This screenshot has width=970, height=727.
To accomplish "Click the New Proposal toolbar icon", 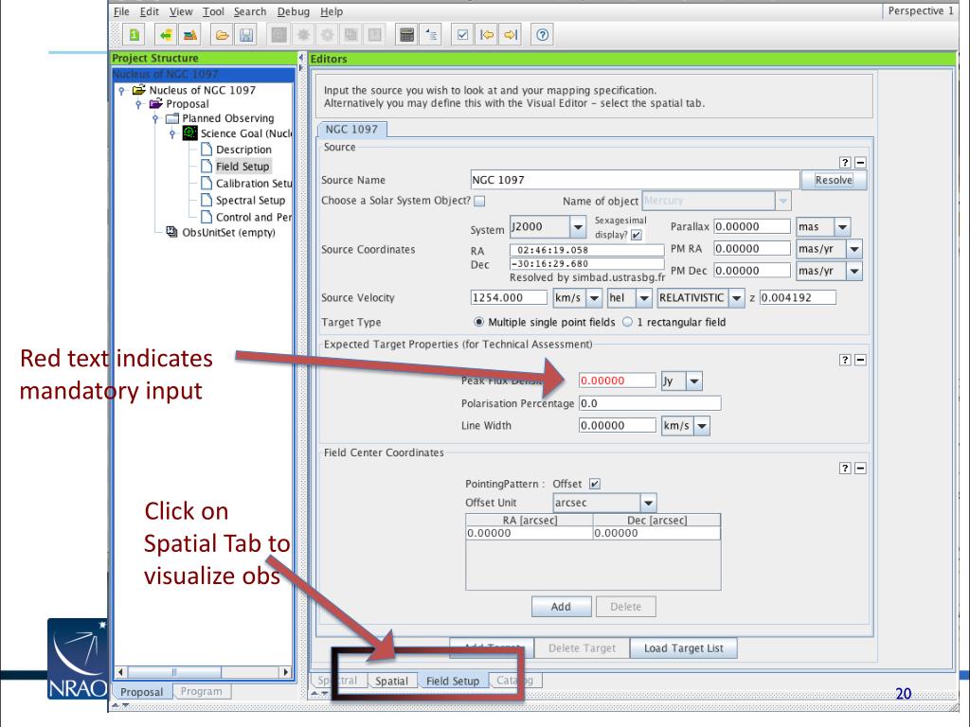I will (134, 35).
